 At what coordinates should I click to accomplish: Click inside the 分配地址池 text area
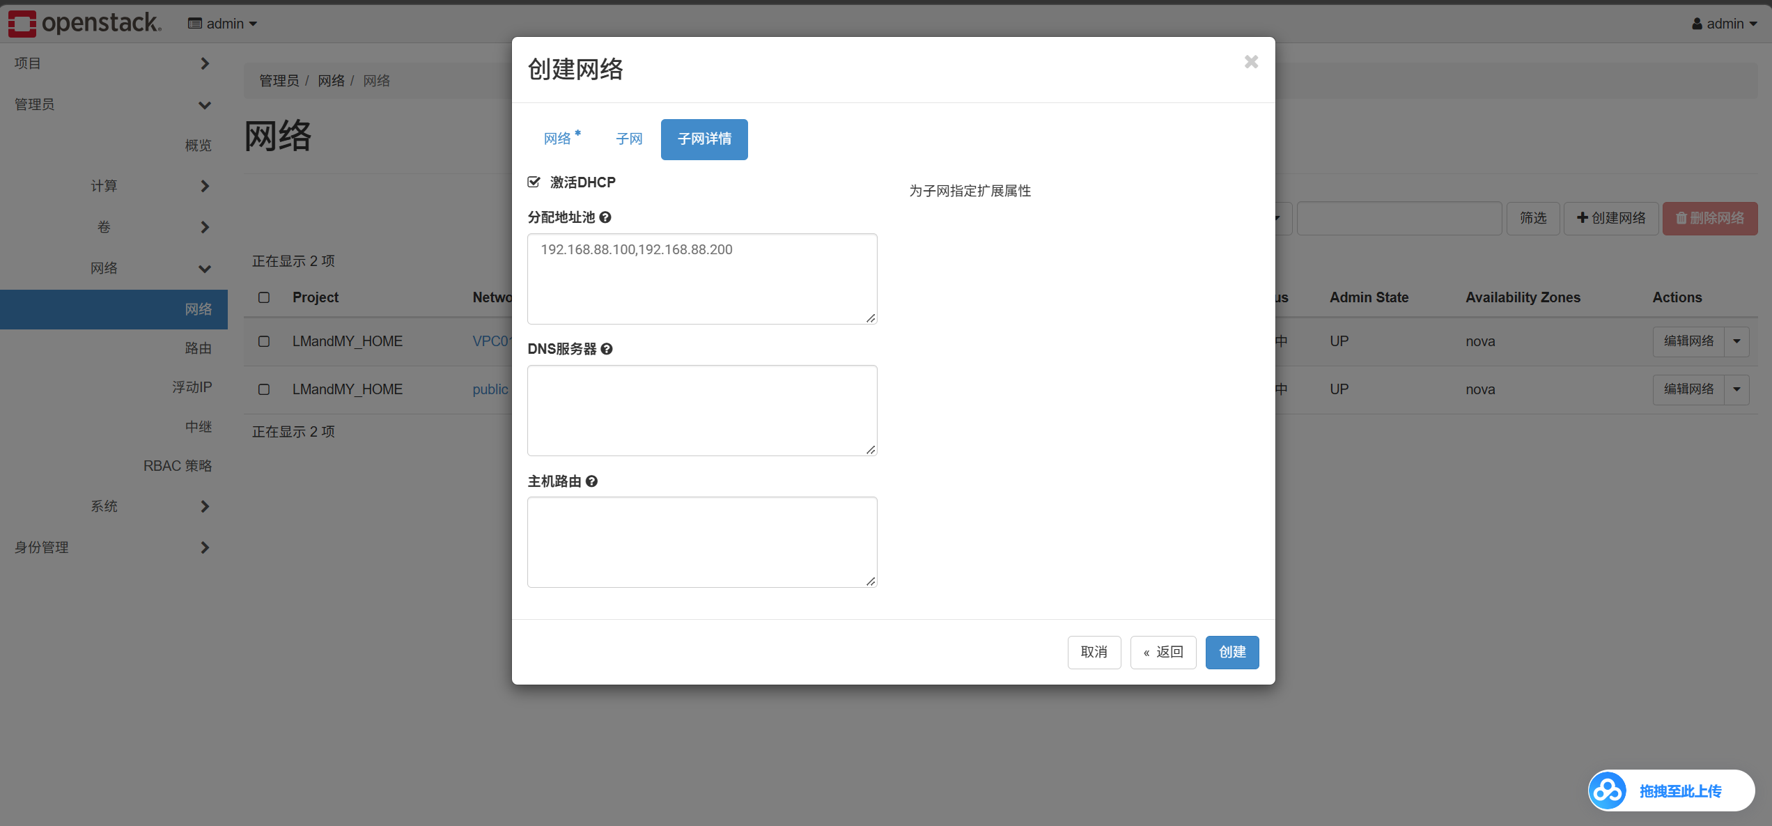[702, 279]
